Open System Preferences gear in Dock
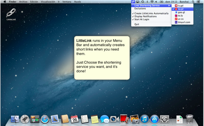Viewport: 204px width, 126px height. click(x=164, y=119)
